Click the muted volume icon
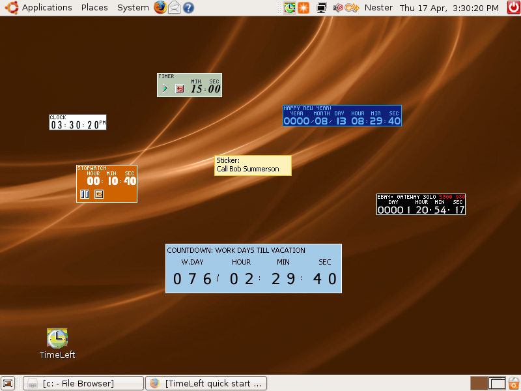Viewport: 521px width, 391px height. pyautogui.click(x=338, y=8)
